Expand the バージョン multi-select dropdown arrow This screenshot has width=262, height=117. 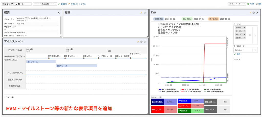point(255,35)
